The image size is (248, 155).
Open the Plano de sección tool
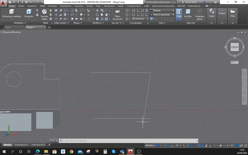(117, 12)
